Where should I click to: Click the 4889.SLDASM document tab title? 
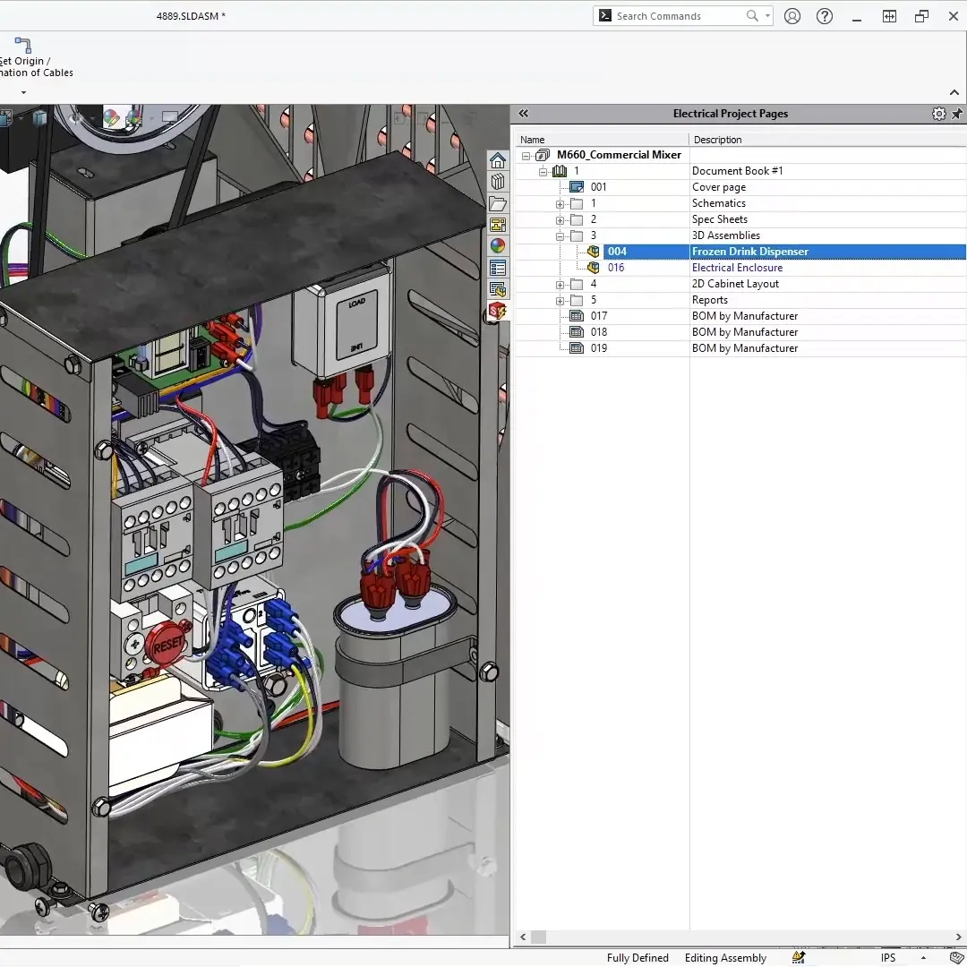click(x=191, y=15)
